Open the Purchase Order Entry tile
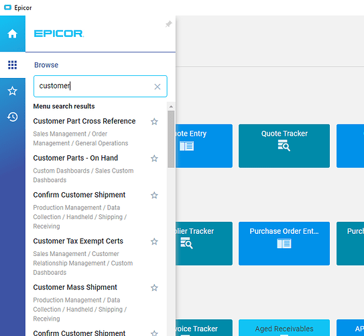This screenshot has height=336, width=364. tap(284, 243)
